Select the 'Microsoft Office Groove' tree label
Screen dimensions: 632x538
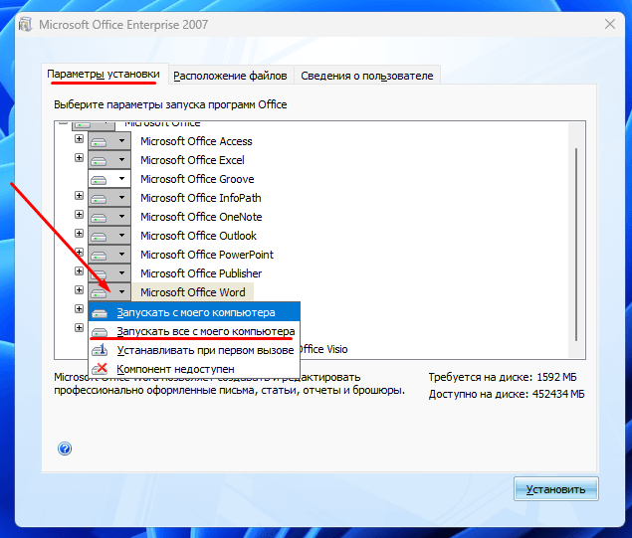point(197,179)
